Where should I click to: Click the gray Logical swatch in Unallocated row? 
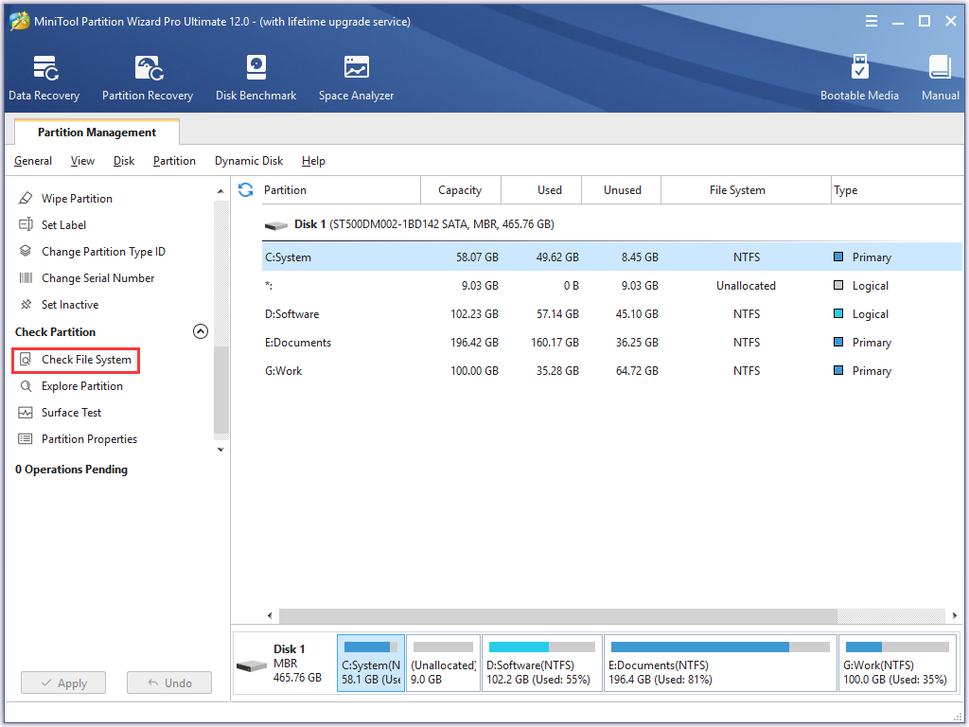[x=838, y=285]
